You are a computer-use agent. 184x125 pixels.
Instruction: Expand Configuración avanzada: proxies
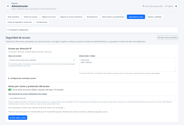[22, 78]
